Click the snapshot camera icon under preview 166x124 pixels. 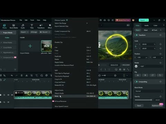click(120, 70)
